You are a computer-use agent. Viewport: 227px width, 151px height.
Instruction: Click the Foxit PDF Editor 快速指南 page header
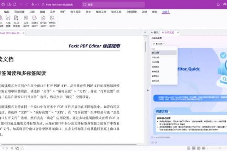(x=94, y=46)
